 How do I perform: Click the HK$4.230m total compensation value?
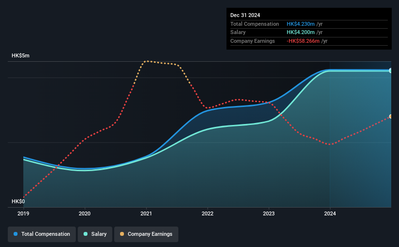click(300, 24)
